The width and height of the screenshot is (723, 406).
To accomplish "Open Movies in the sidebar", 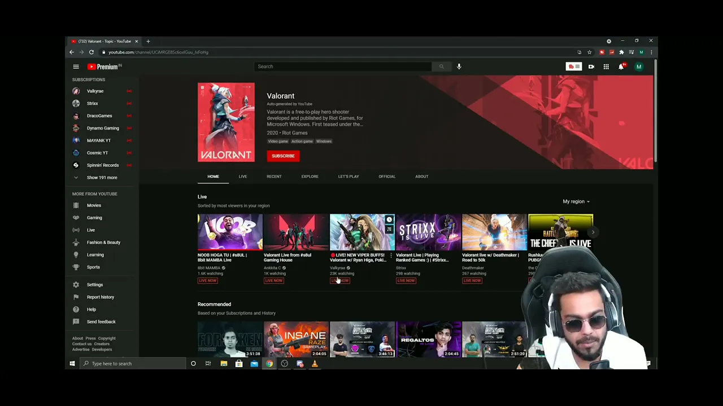I will point(102,205).
